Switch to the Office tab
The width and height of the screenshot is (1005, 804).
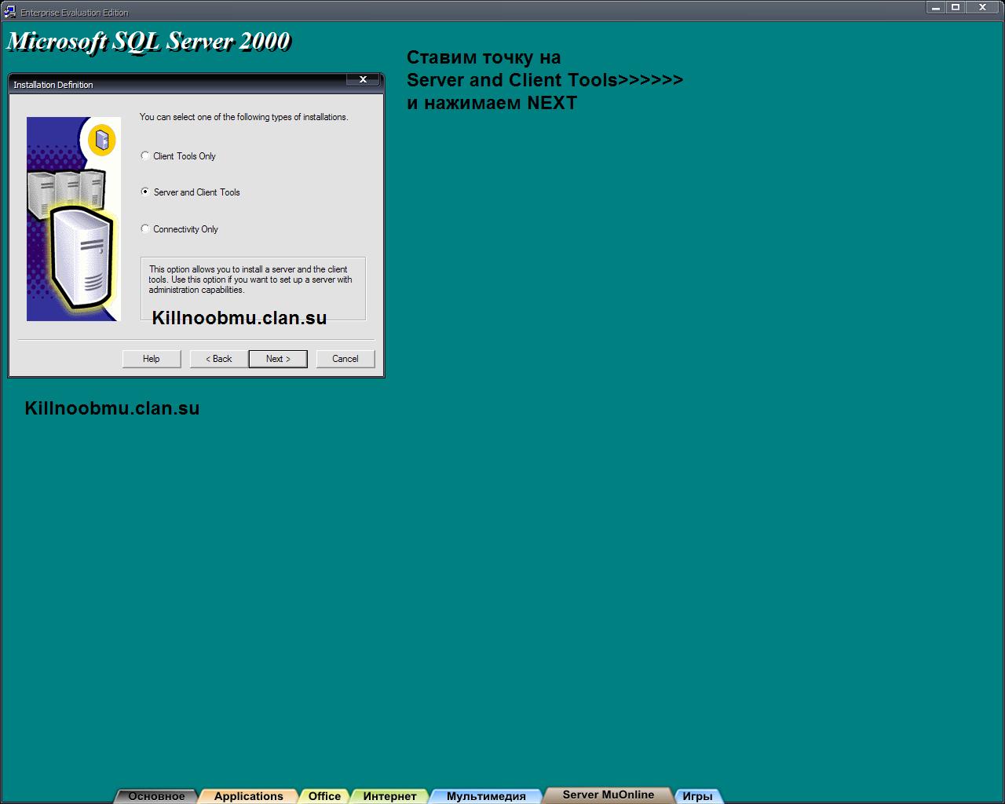pyautogui.click(x=324, y=796)
